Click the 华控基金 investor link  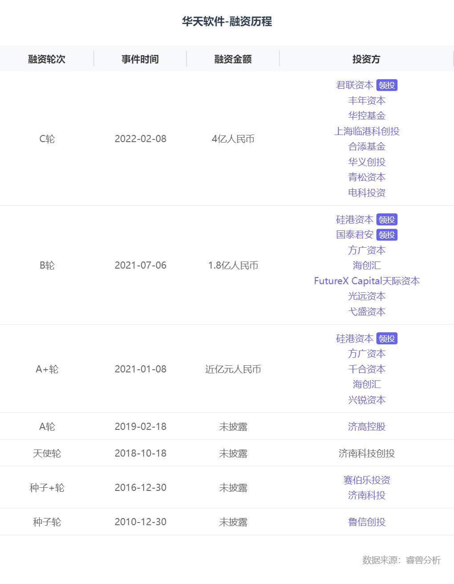(x=367, y=116)
